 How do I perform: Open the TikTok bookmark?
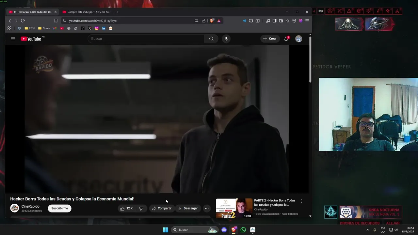83,28
